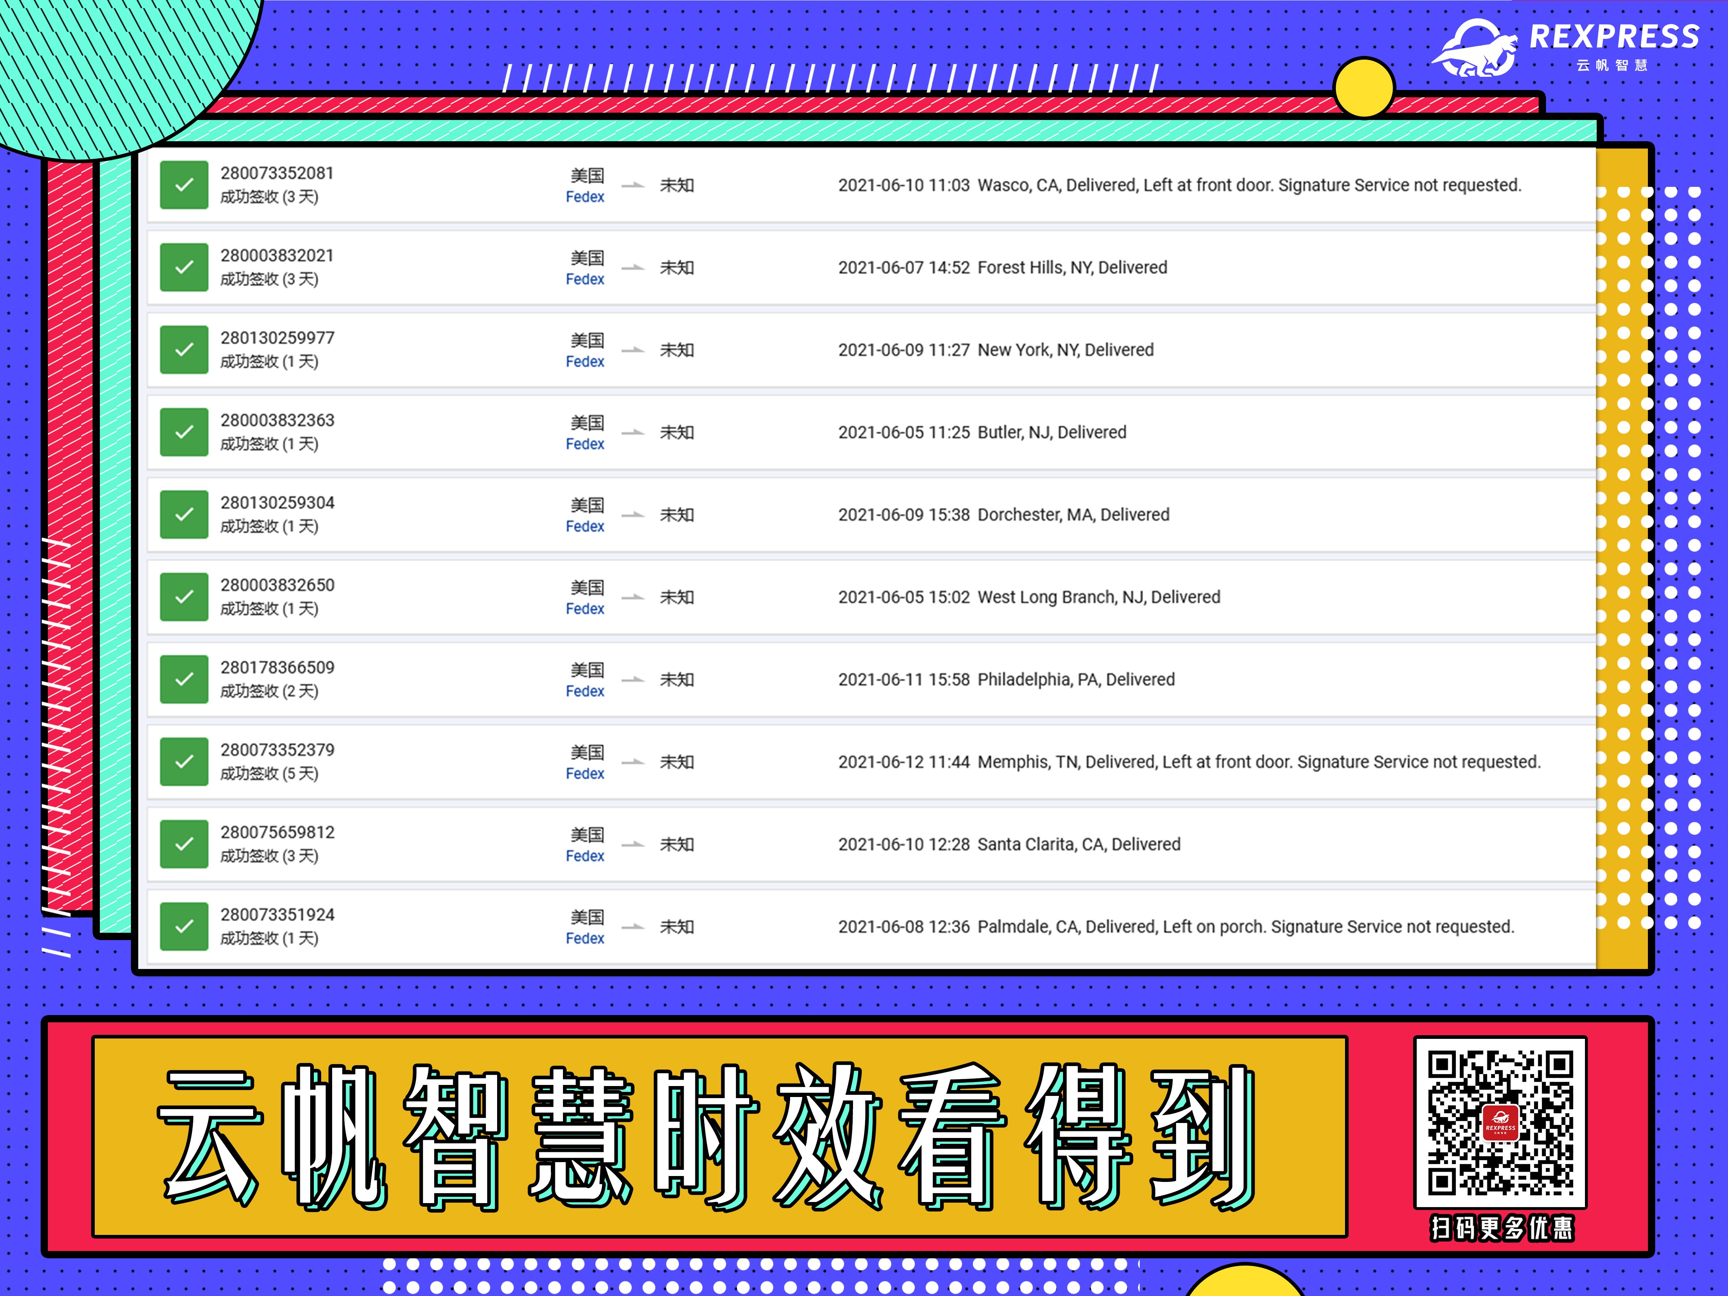1728x1296 pixels.
Task: Click the green status icon beside 280130259977
Action: pyautogui.click(x=184, y=349)
